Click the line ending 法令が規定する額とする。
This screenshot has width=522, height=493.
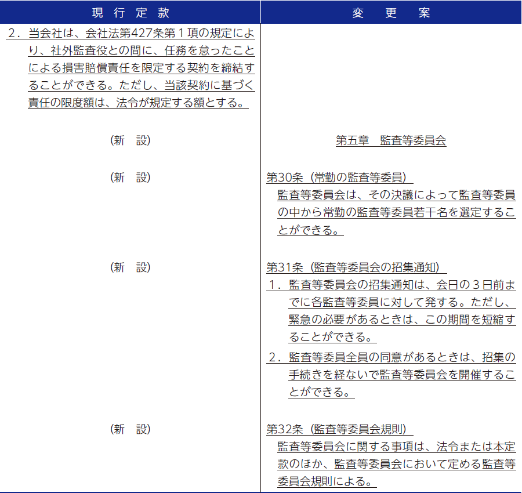pos(138,103)
